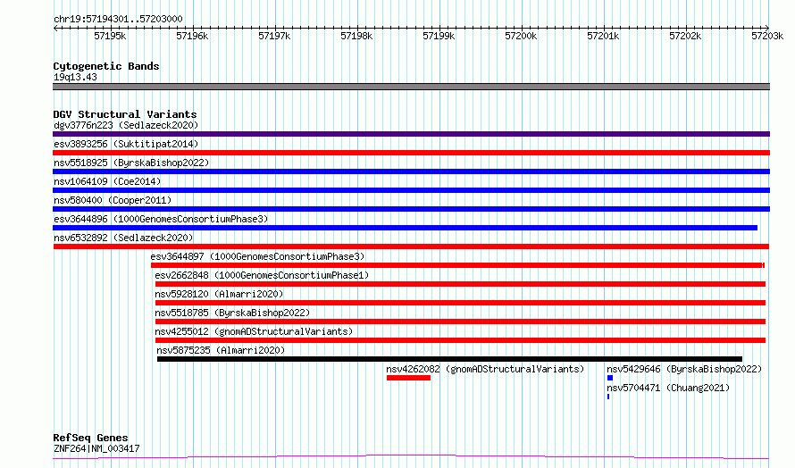Click esv3644896 (1000GenomesConsortiumPhase3) label
The height and width of the screenshot is (468, 795).
click(161, 219)
